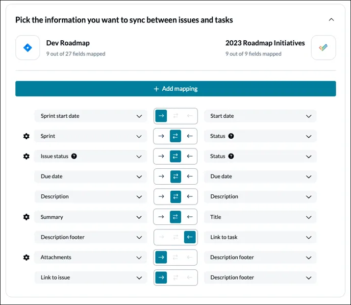Open Status dropdown in the Sprint row
This screenshot has height=305, width=351.
pyautogui.click(x=260, y=136)
